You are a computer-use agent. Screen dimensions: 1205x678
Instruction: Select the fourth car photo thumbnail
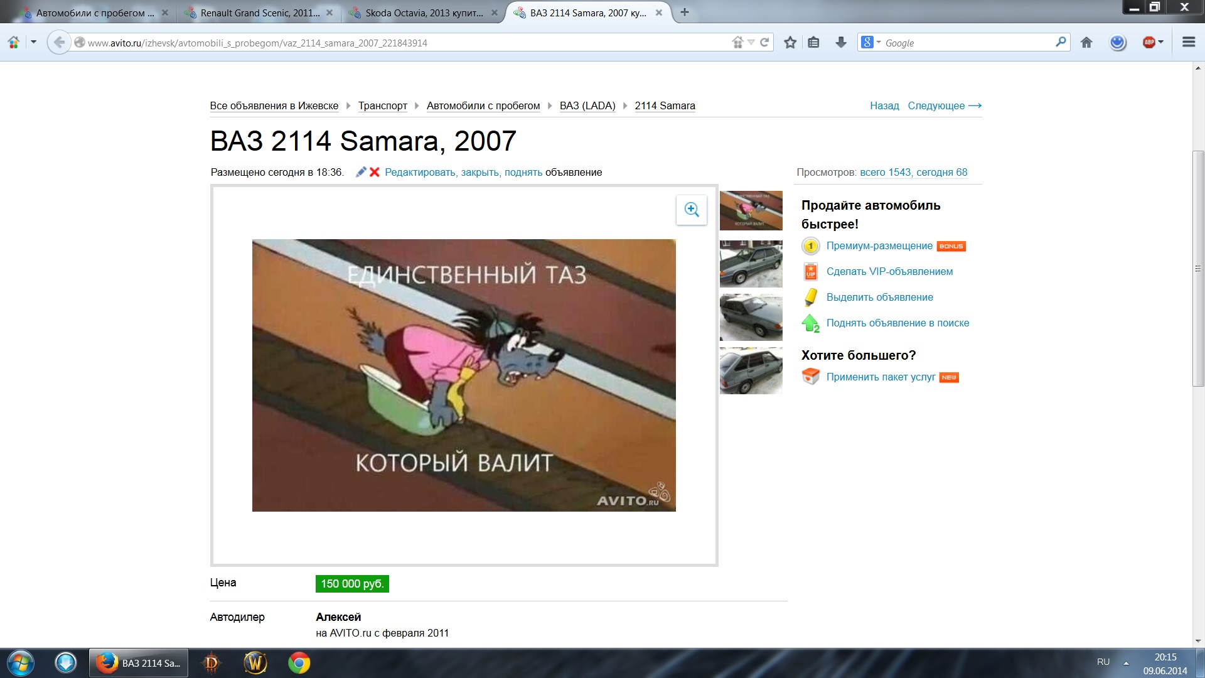[751, 370]
